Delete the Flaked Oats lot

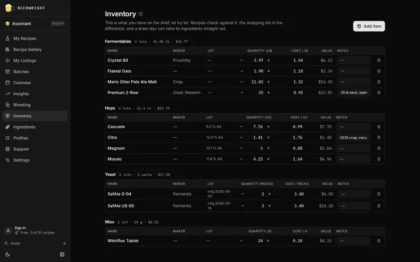tap(379, 71)
